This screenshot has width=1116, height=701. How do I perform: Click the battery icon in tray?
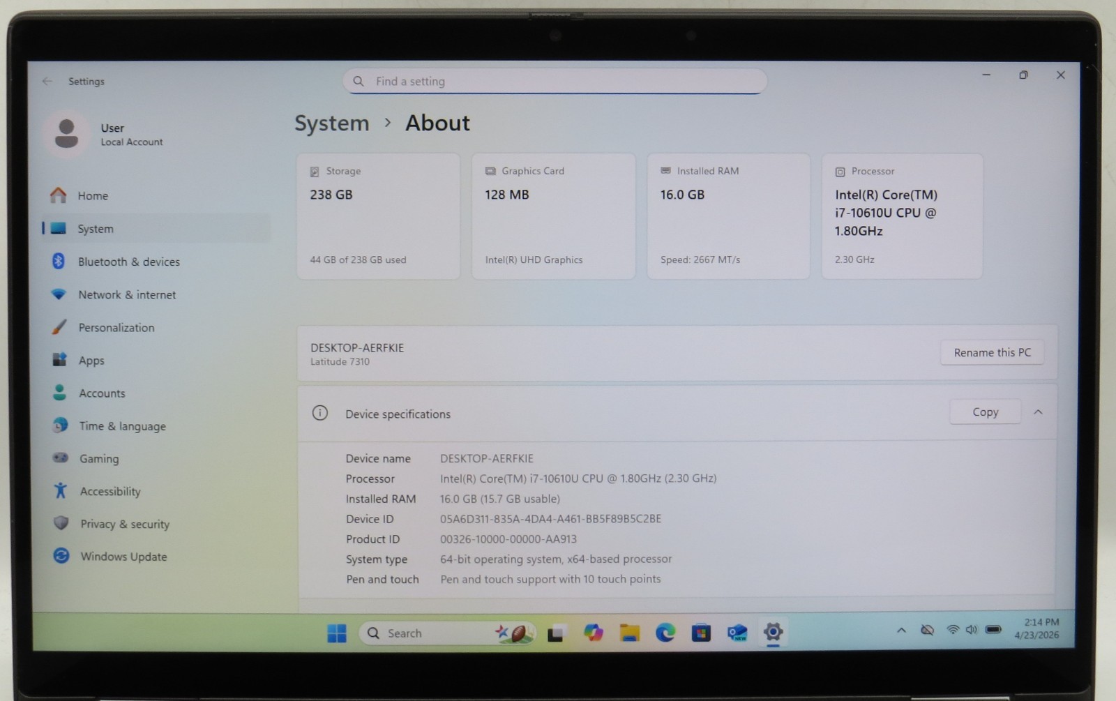pyautogui.click(x=993, y=630)
